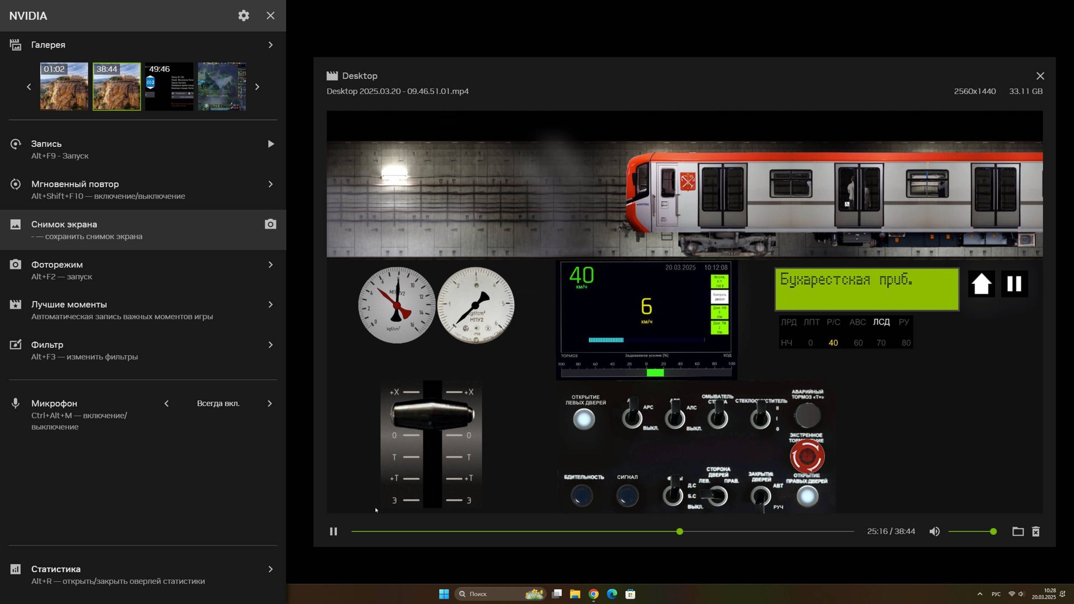Click the screenshot camera icon

click(270, 224)
